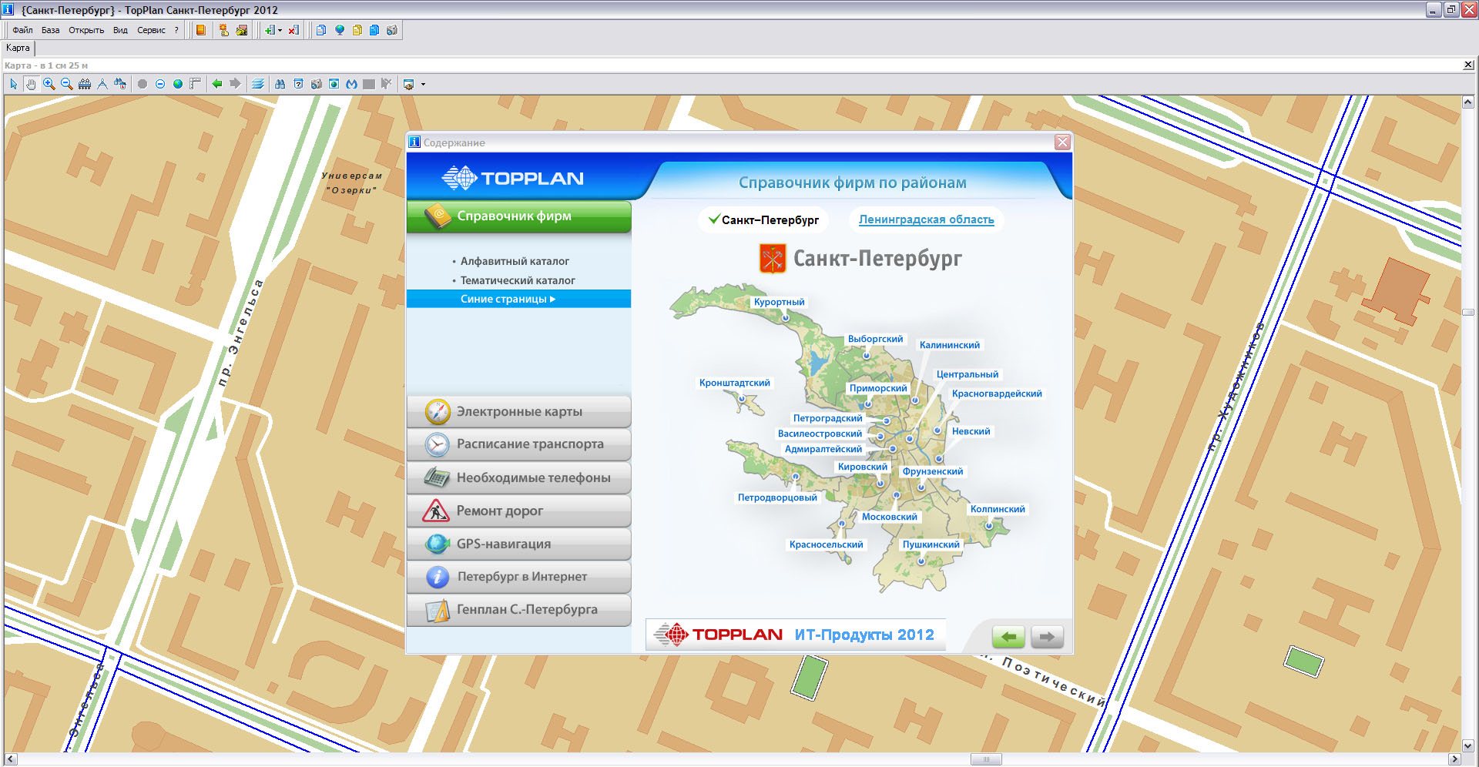Click the train transport route icon

85,84
